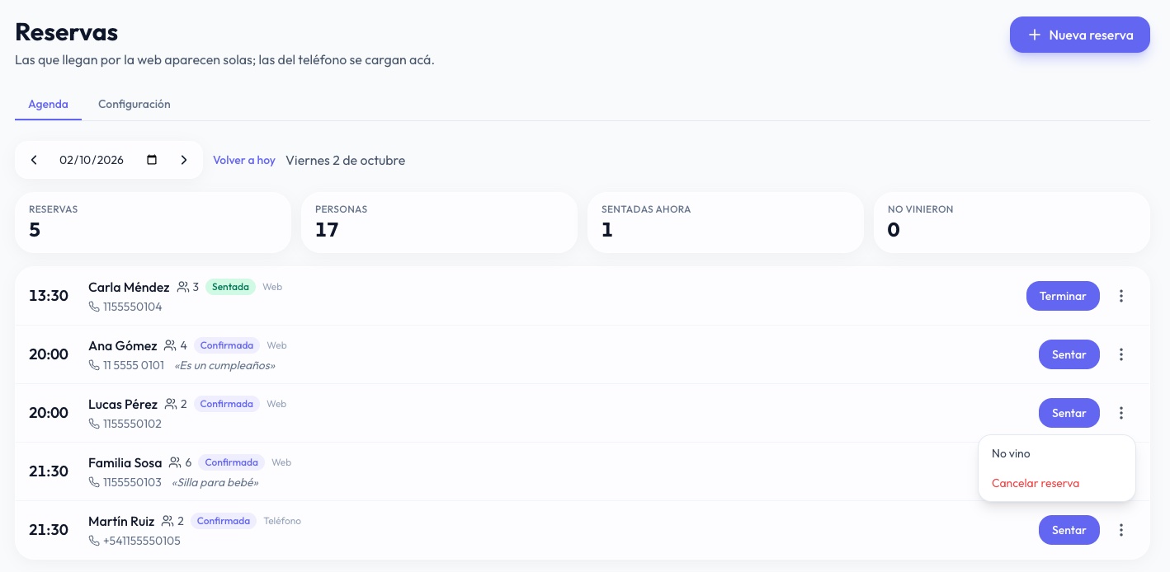Click the Sentadas ahora card
The width and height of the screenshot is (1170, 572).
[x=725, y=223]
